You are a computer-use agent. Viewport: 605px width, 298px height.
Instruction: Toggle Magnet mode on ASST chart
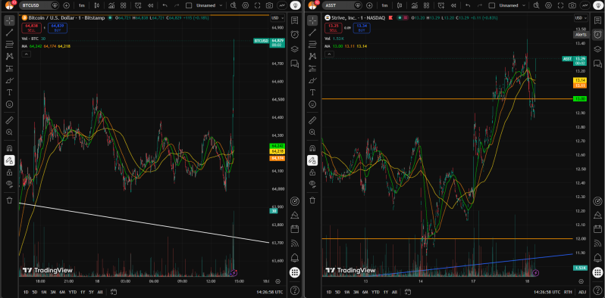[x=312, y=148]
